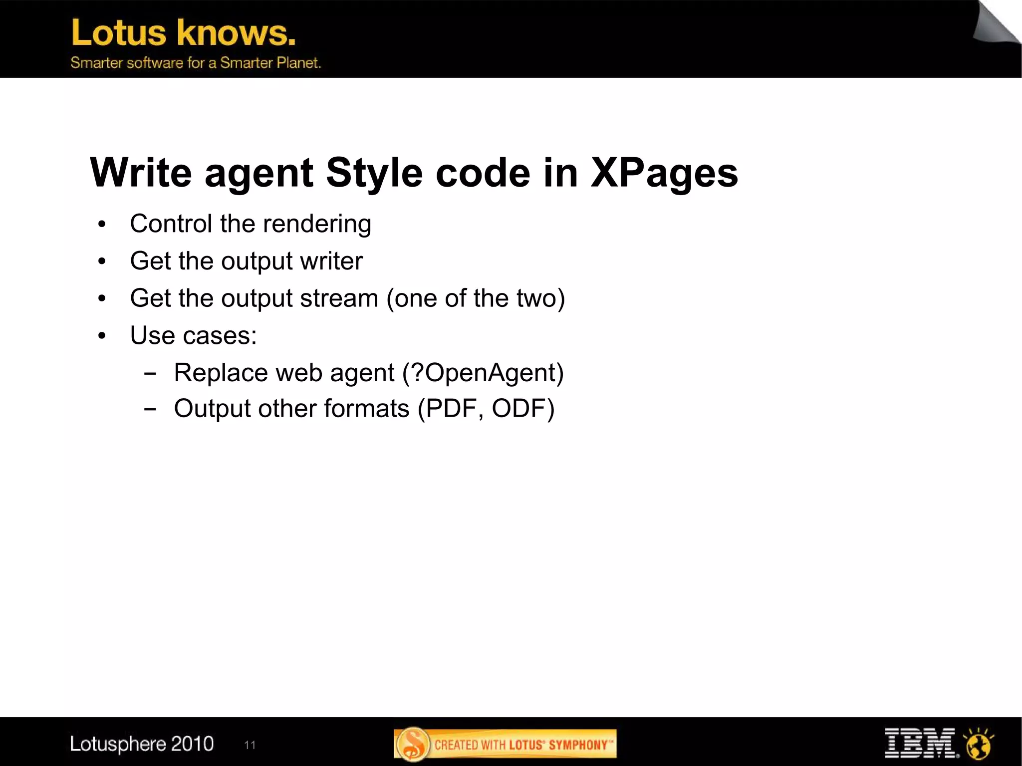1022x766 pixels.
Task: Click the title 'Write agent Style code in XPages'
Action: click(x=414, y=173)
